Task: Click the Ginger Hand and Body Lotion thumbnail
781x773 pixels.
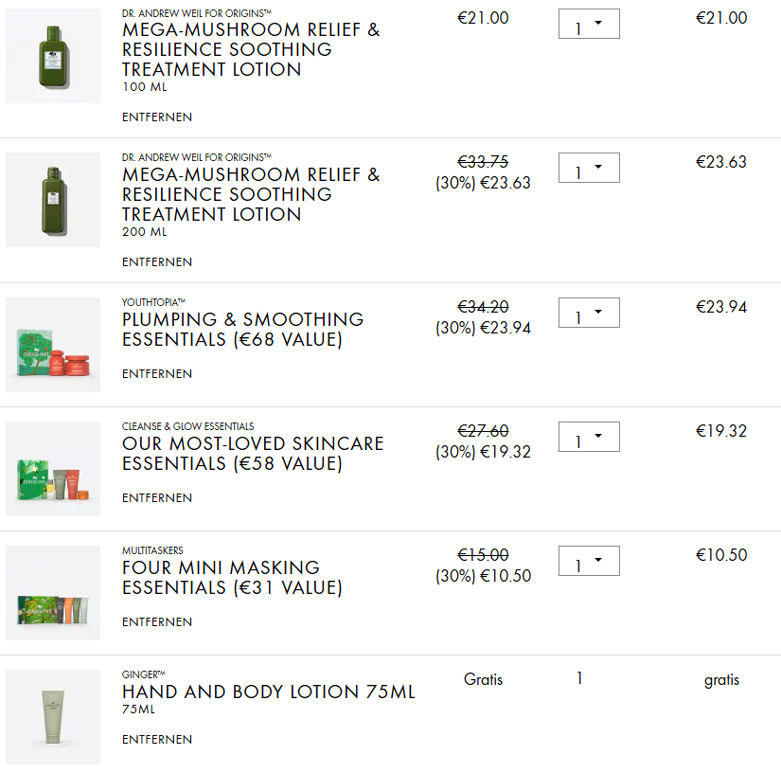Action: 53,717
